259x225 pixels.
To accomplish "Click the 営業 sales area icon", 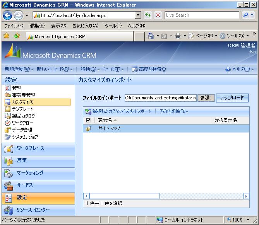I will tap(9, 161).
